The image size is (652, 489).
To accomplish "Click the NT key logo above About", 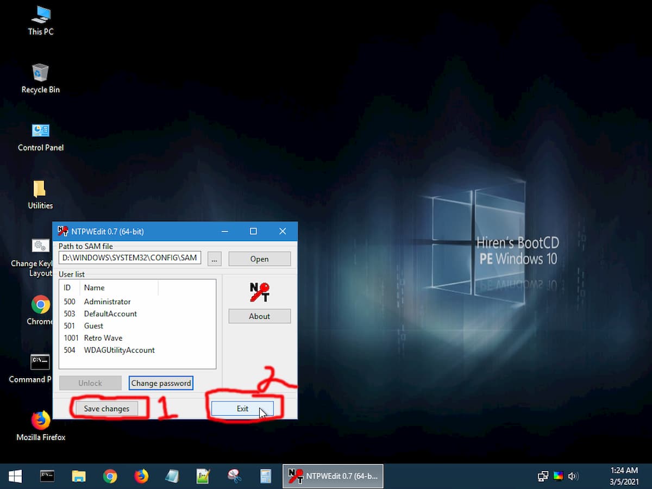I will coord(259,292).
